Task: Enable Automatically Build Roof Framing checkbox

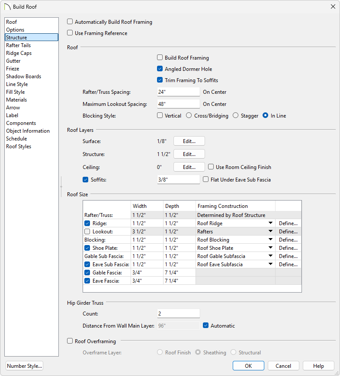Action: point(70,22)
